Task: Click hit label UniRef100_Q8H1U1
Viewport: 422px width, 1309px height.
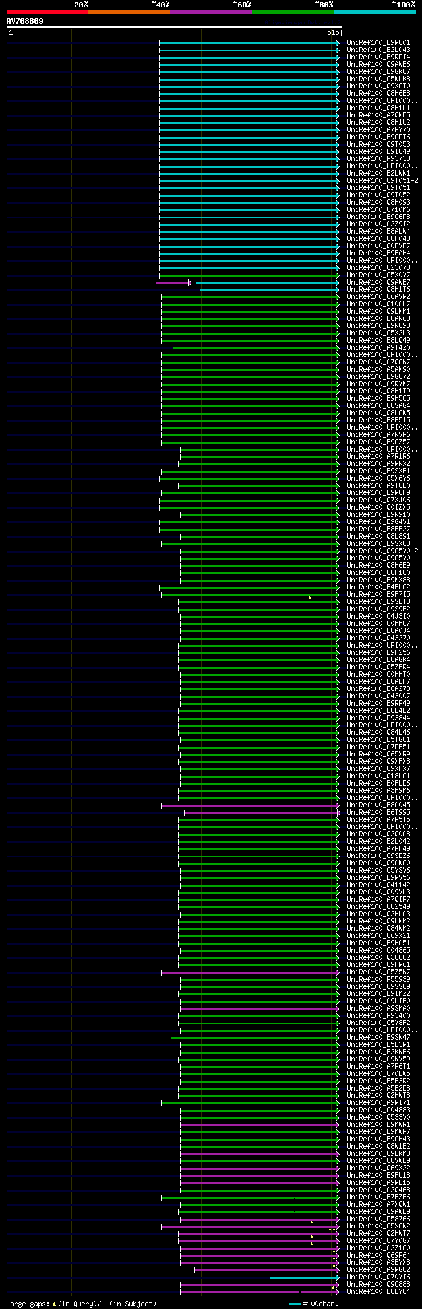Action: tap(378, 108)
